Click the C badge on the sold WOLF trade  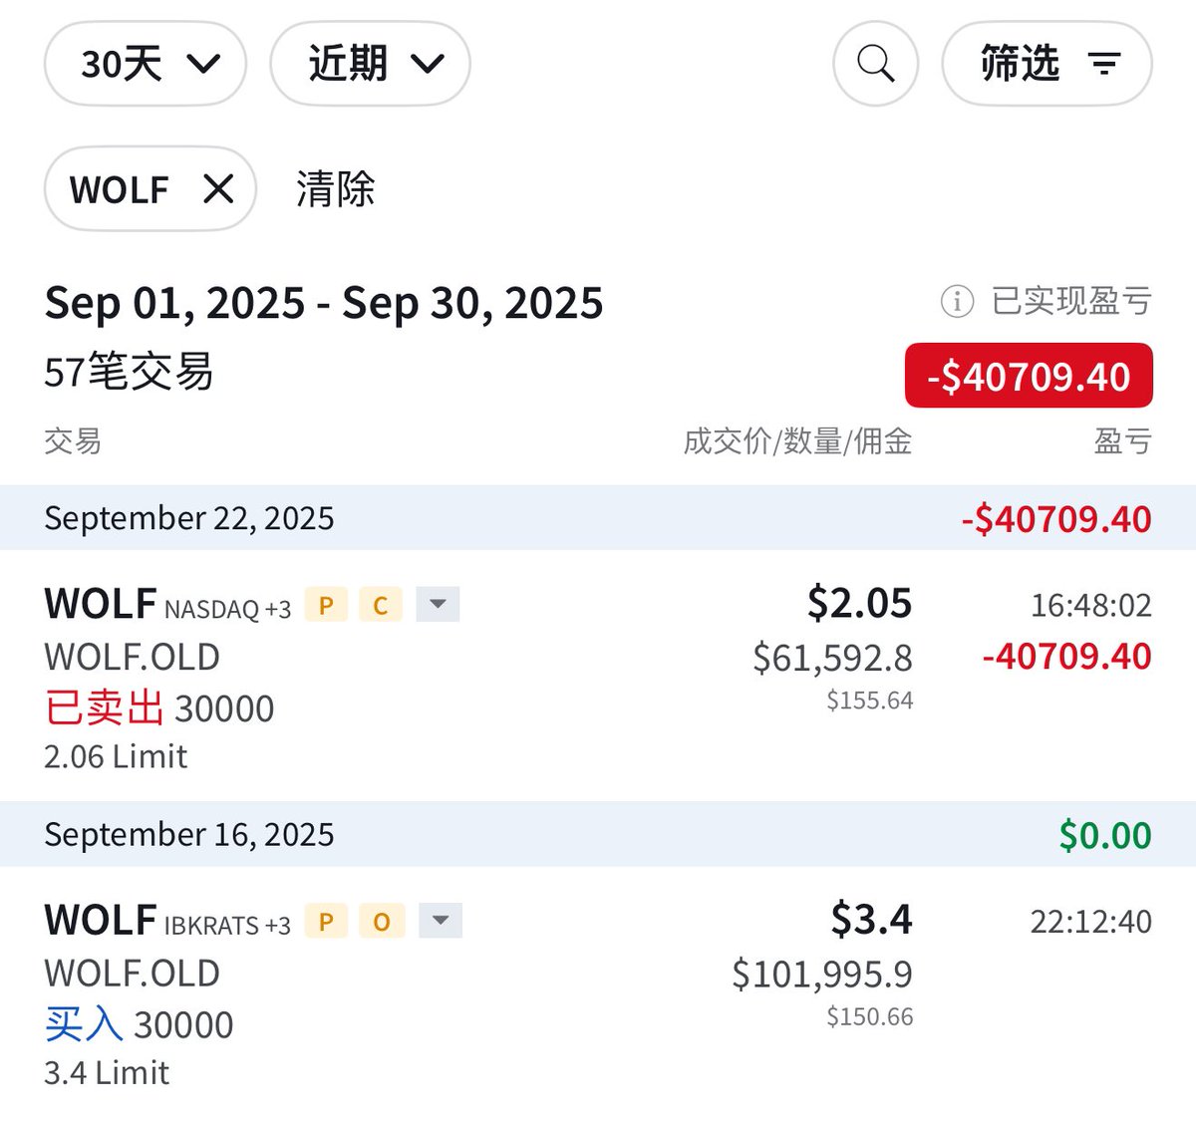coord(380,605)
